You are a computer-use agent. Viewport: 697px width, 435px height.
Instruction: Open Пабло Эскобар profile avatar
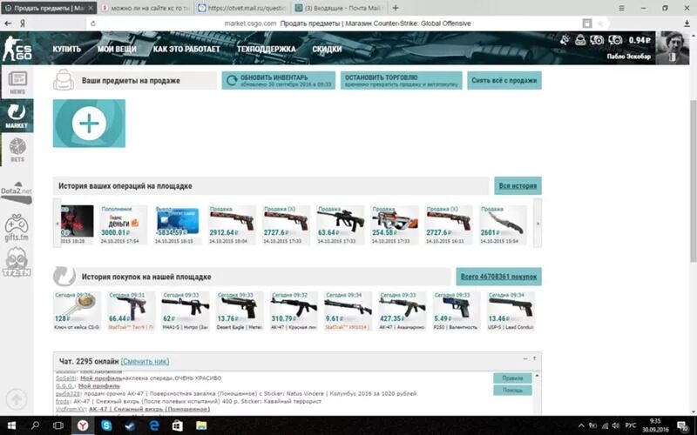tap(672, 48)
